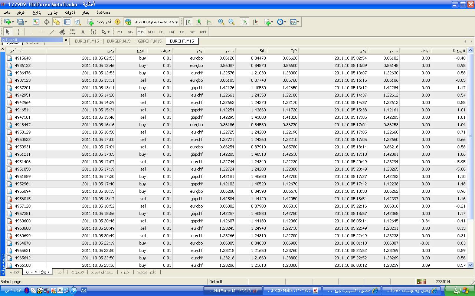The width and height of the screenshot is (475, 296).
Task: Open the تجارة (Trade) terminal tab
Action: (x=14, y=272)
